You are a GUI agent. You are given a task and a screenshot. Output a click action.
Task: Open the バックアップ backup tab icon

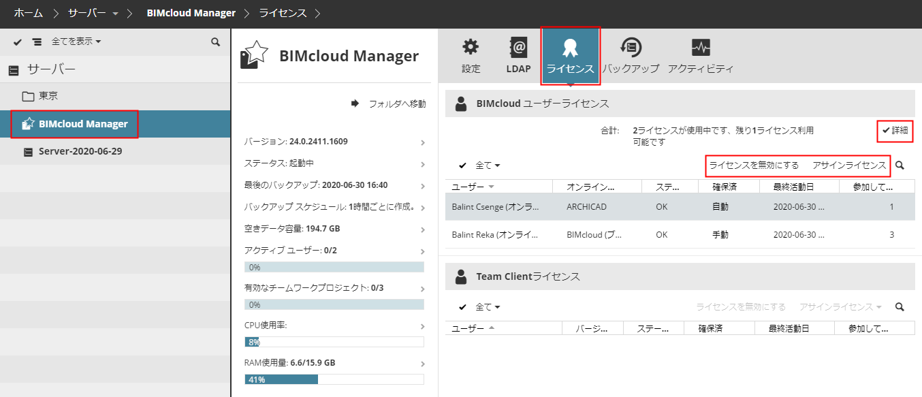click(631, 56)
